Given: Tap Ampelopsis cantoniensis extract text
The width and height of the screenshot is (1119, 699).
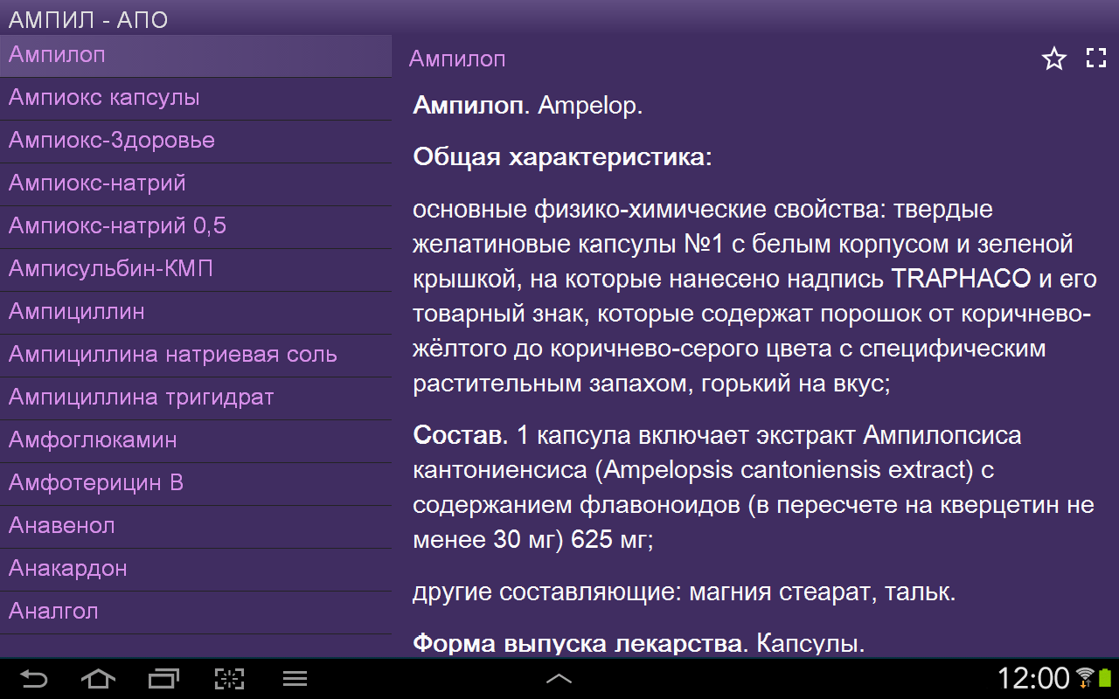Looking at the screenshot, I should tap(784, 470).
